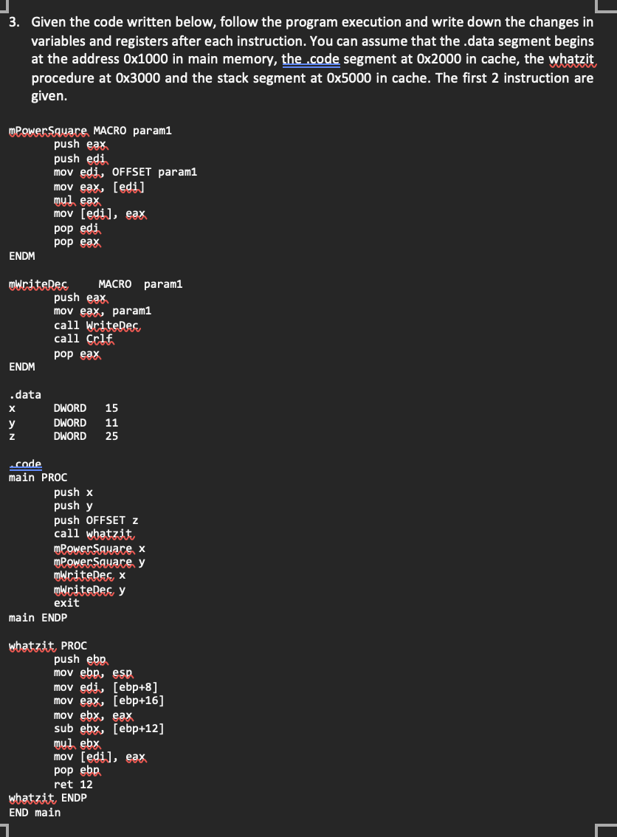Click the "main PROC" declaration

point(38,477)
